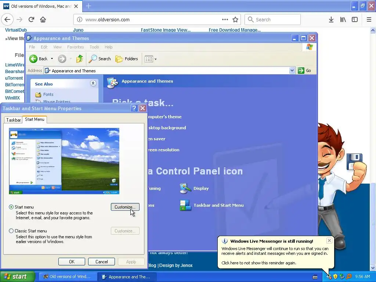Click the green Go button
The image size is (376, 282).
tap(304, 70)
